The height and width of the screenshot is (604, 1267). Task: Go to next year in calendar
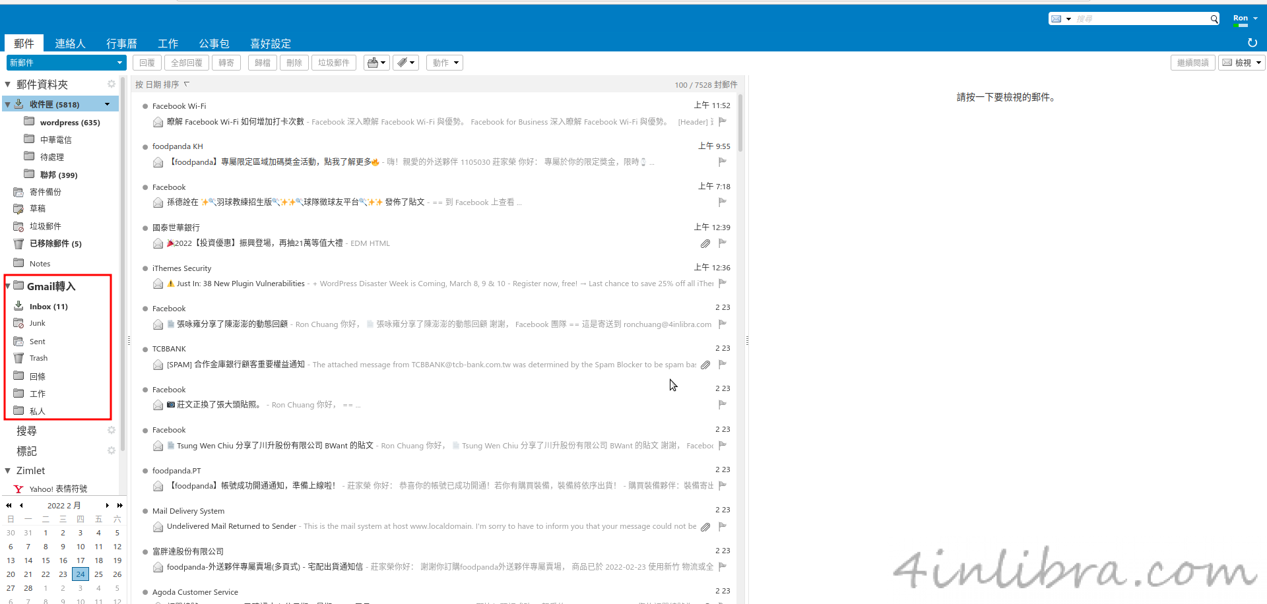[119, 505]
